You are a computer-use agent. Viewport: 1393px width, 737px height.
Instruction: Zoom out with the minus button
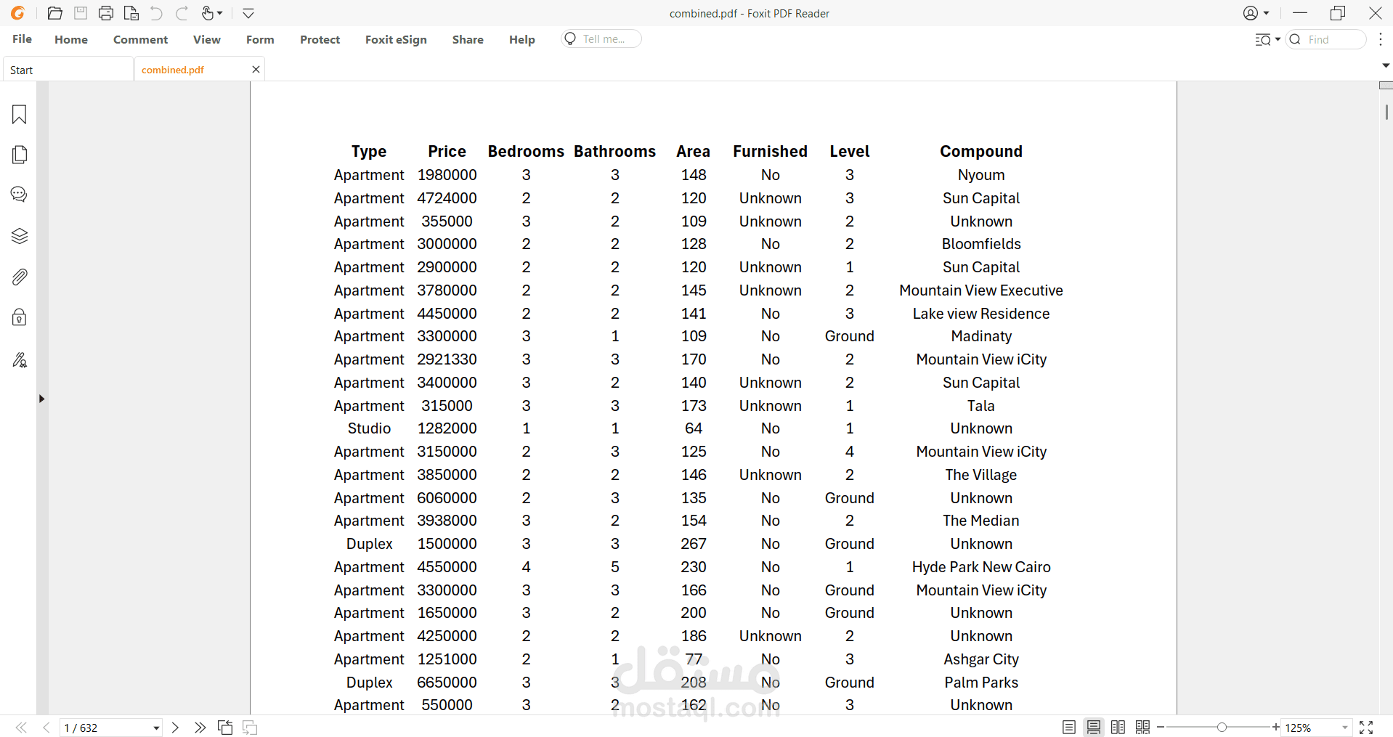tap(1161, 728)
